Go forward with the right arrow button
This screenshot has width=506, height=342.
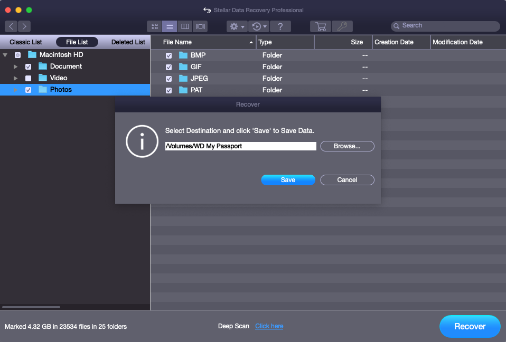click(24, 26)
